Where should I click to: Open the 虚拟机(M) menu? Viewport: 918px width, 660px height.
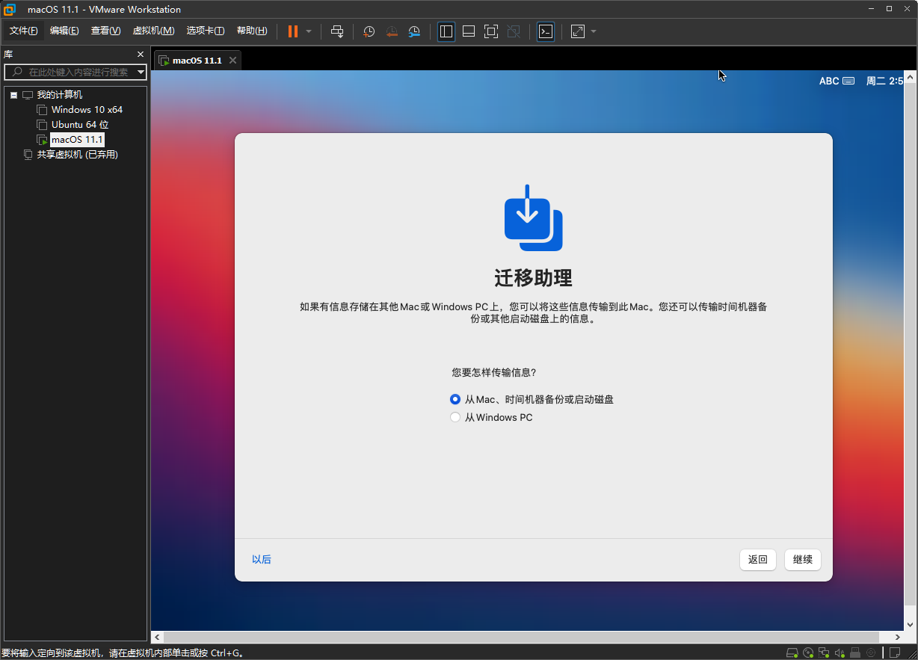click(x=153, y=31)
